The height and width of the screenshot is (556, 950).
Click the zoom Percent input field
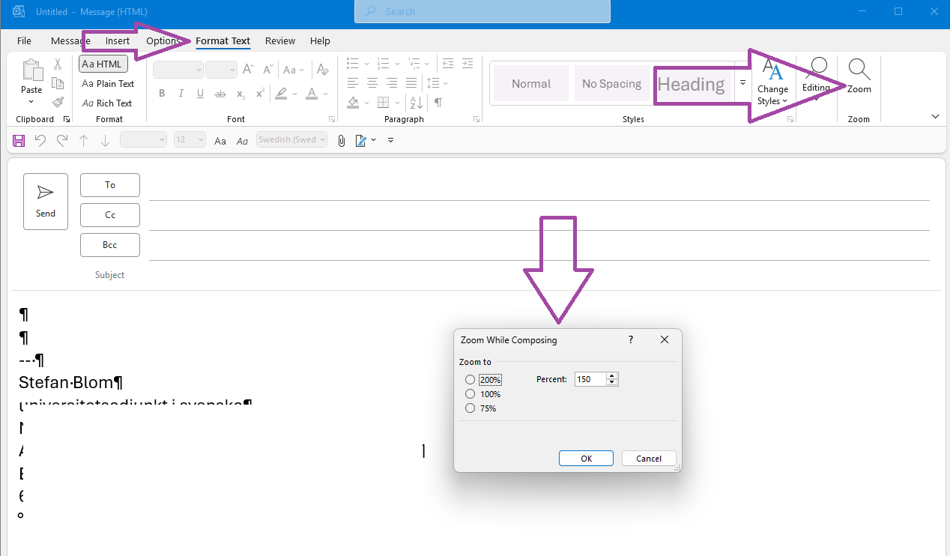(590, 379)
